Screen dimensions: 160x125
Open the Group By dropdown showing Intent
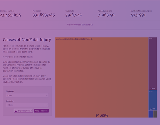coord(27,105)
